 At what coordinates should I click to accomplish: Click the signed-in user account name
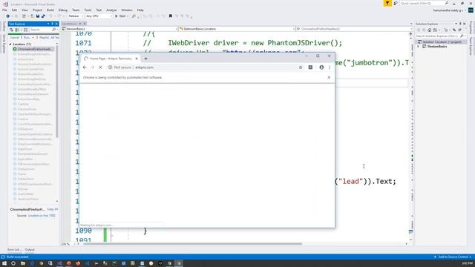tap(448, 10)
